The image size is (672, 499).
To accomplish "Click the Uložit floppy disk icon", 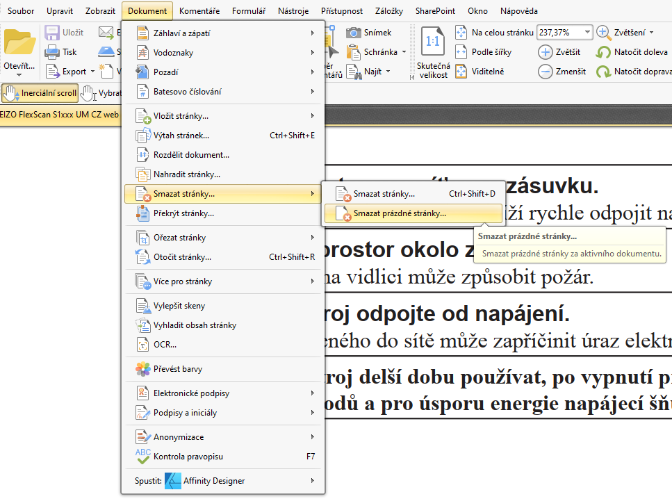I will [x=52, y=33].
